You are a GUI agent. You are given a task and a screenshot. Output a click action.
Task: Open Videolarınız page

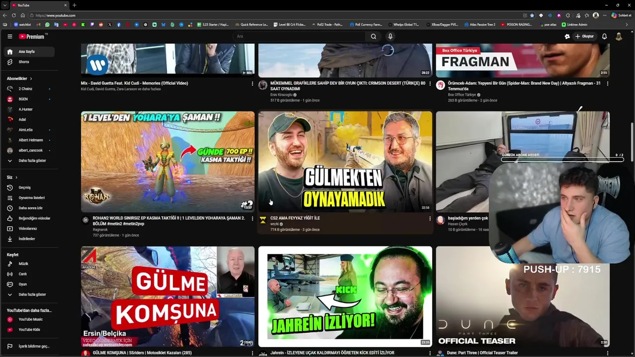(x=30, y=229)
